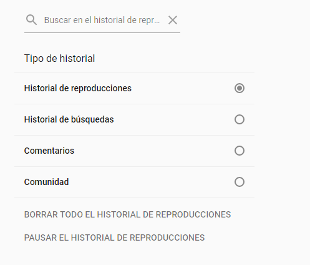Open Comunidad via its text label
Viewport: 310px width, 265px height.
46,182
